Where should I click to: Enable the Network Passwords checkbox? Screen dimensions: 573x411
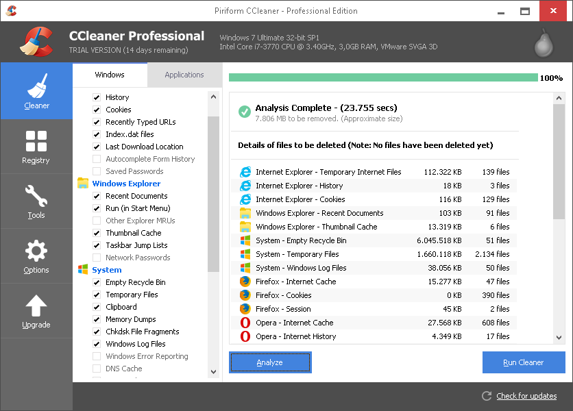coord(97,258)
